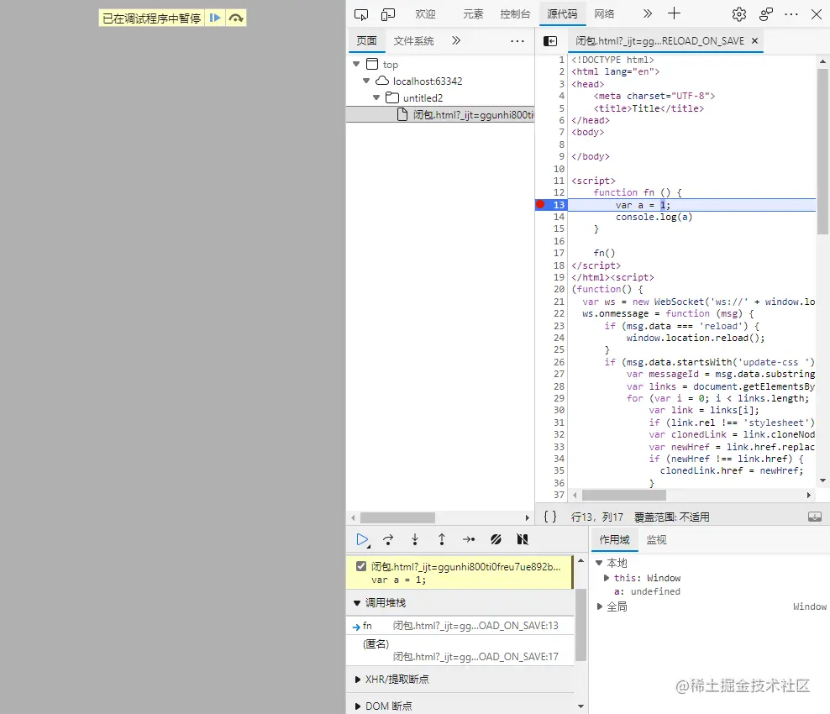Switch to the 元素 tab

(473, 14)
